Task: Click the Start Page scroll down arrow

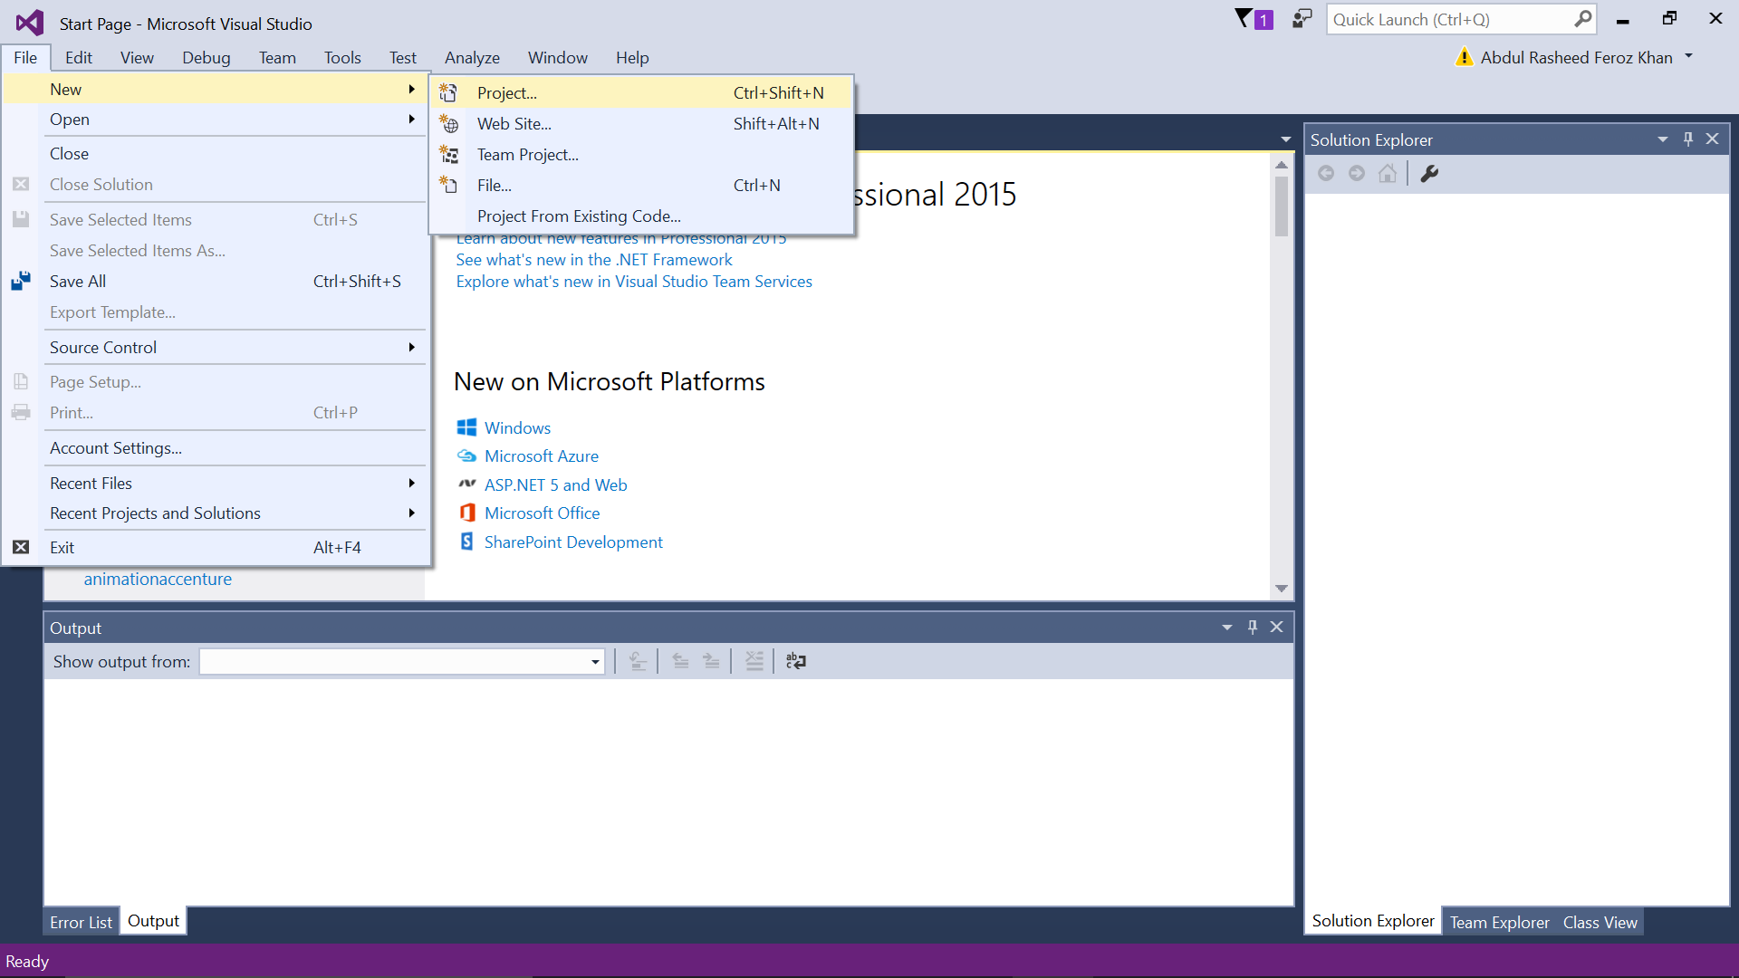Action: pyautogui.click(x=1281, y=589)
